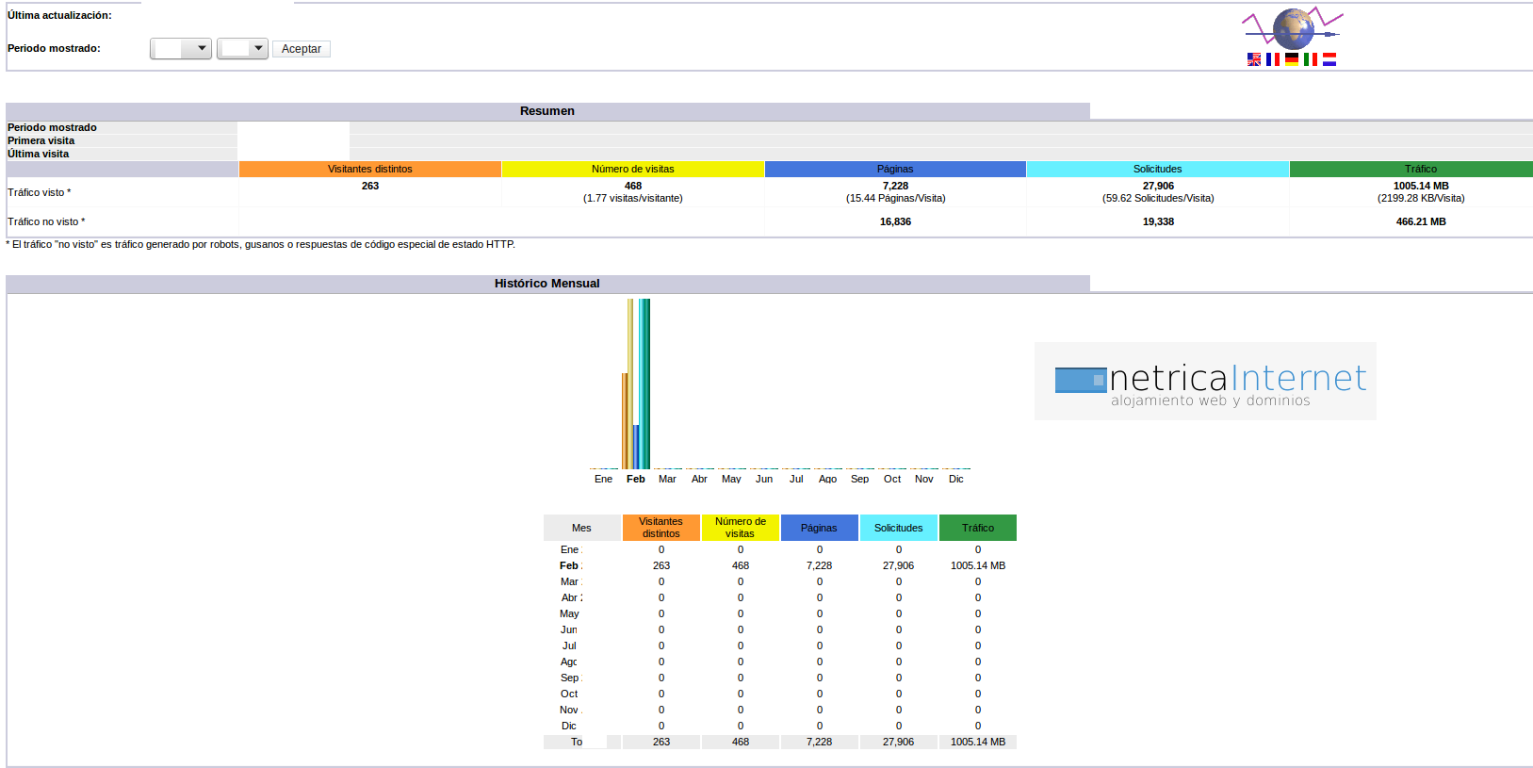Click the green Tráfico summary column header

click(x=1420, y=170)
